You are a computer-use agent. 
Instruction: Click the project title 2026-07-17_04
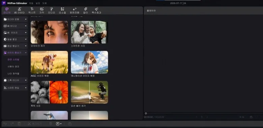(178, 3)
